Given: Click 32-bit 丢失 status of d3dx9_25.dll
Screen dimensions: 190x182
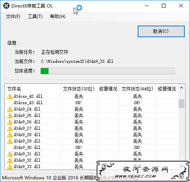Looking at the screenshot, I should pyautogui.click(x=79, y=115).
